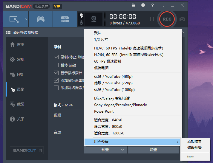Expand screen recording mode dropdown arrow
The height and width of the screenshot is (163, 213).
[26, 19]
